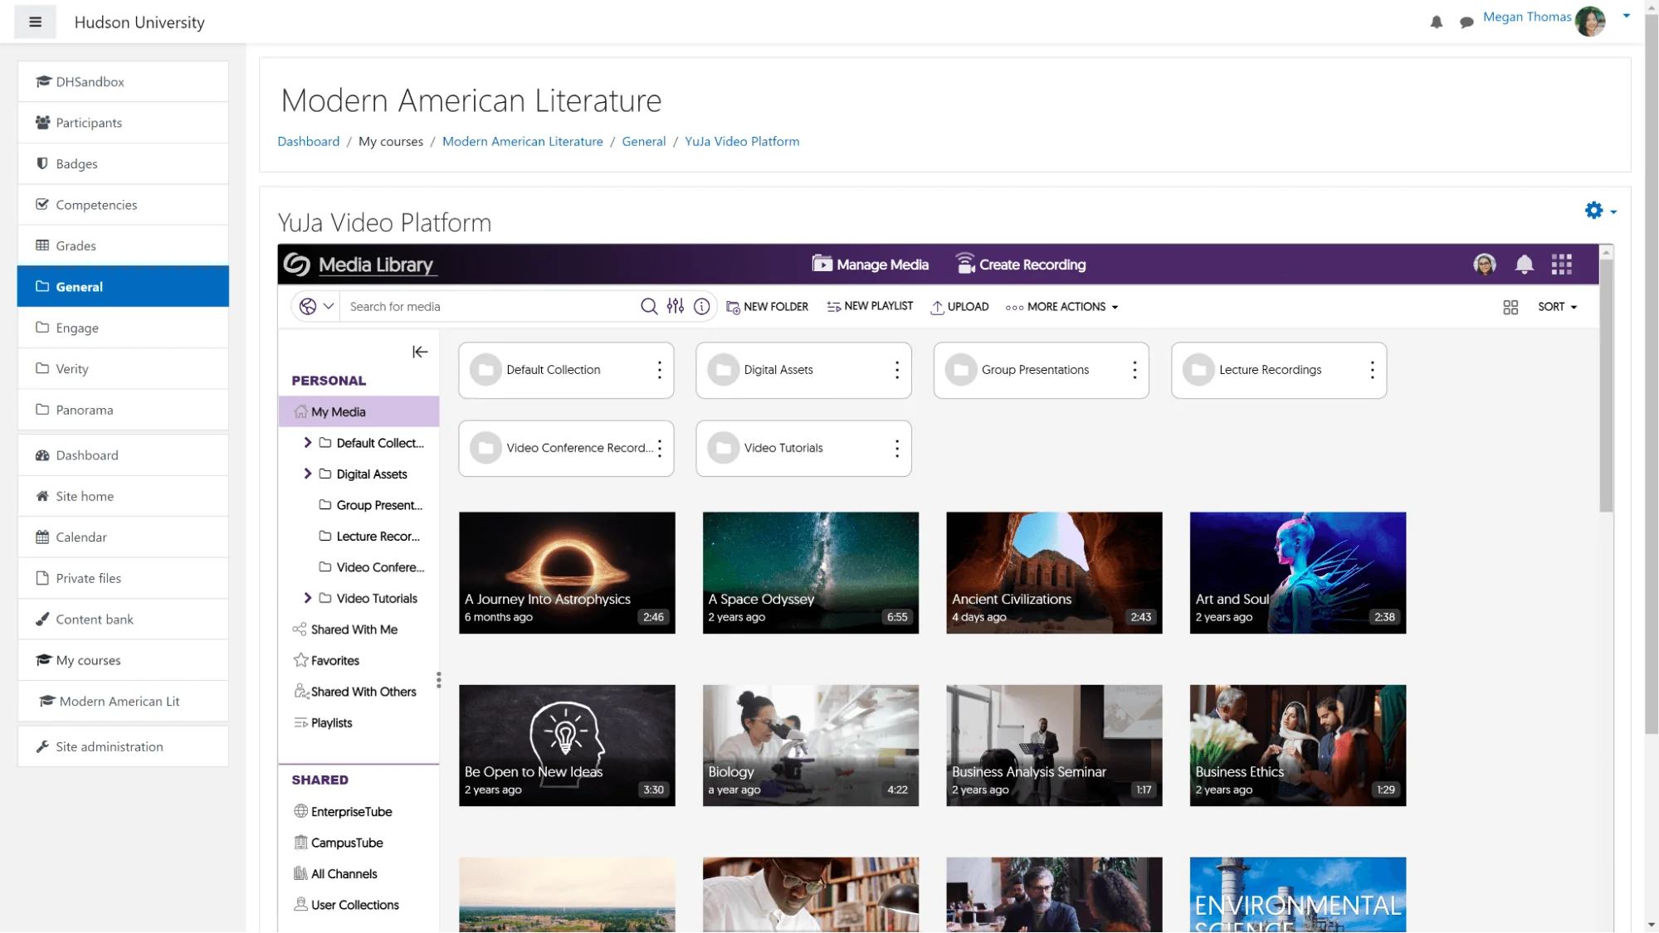Open the Art and Soul video thumbnail
The image size is (1659, 933).
click(1298, 572)
